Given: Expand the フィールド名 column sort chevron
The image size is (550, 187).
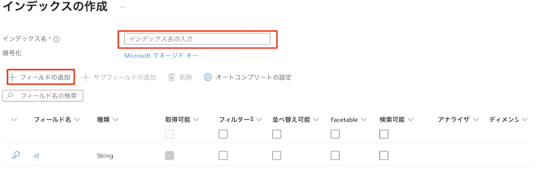Looking at the screenshot, I should [77, 120].
